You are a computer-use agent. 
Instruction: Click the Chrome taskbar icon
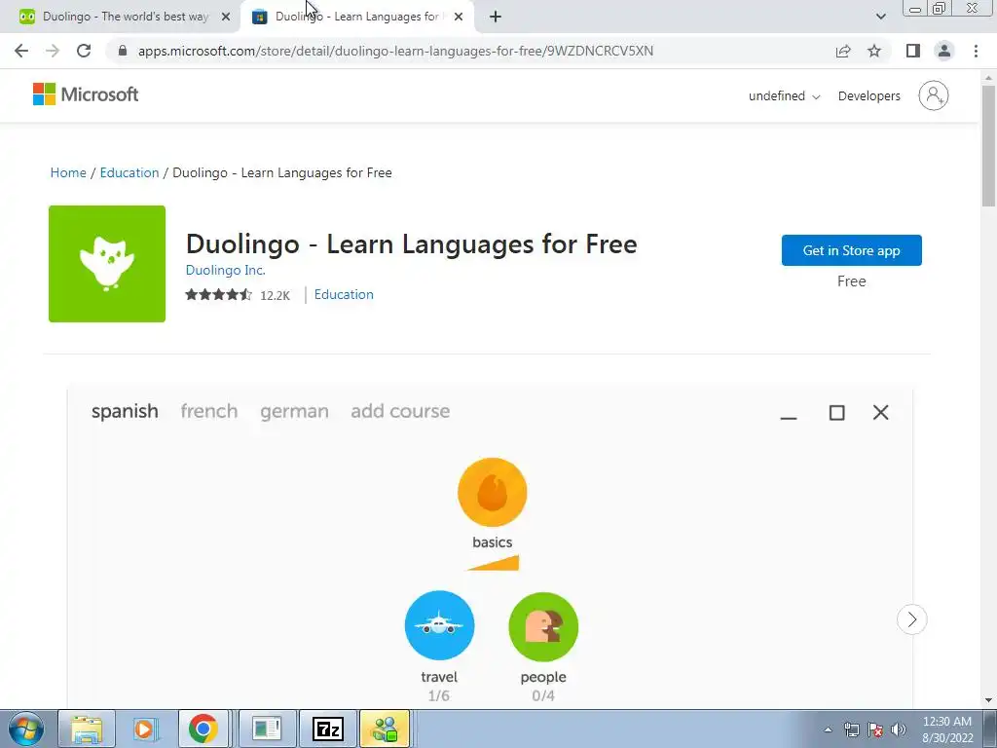(x=203, y=729)
